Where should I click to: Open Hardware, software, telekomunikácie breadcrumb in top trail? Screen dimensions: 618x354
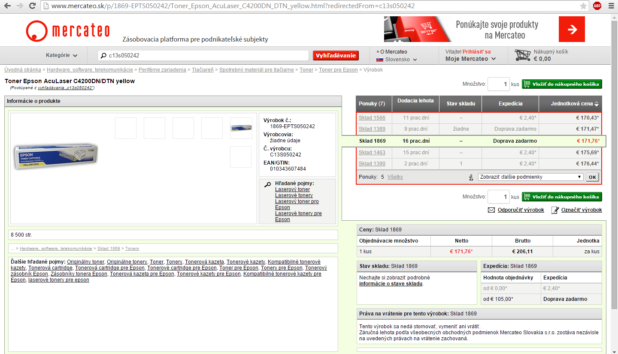(x=90, y=69)
